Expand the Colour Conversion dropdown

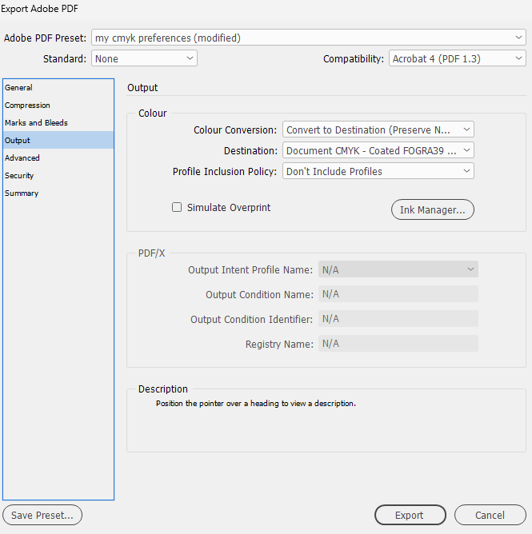(378, 130)
